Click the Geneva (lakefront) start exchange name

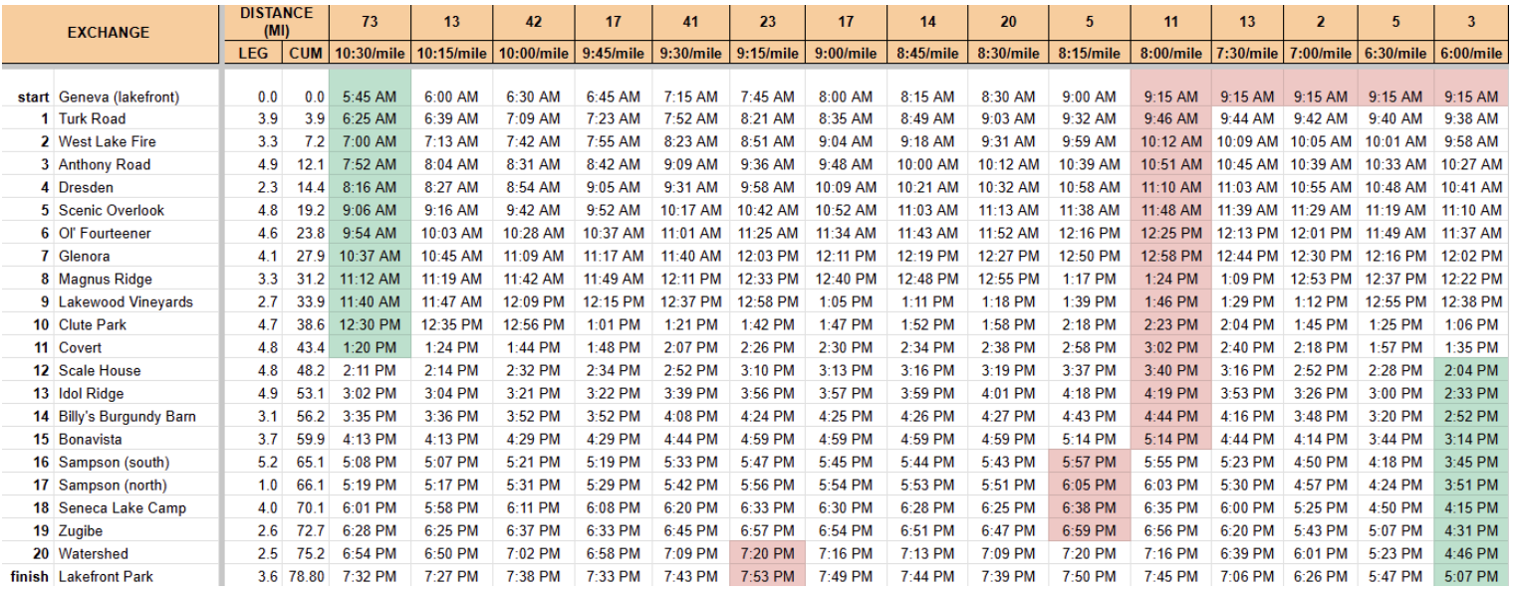(x=119, y=97)
